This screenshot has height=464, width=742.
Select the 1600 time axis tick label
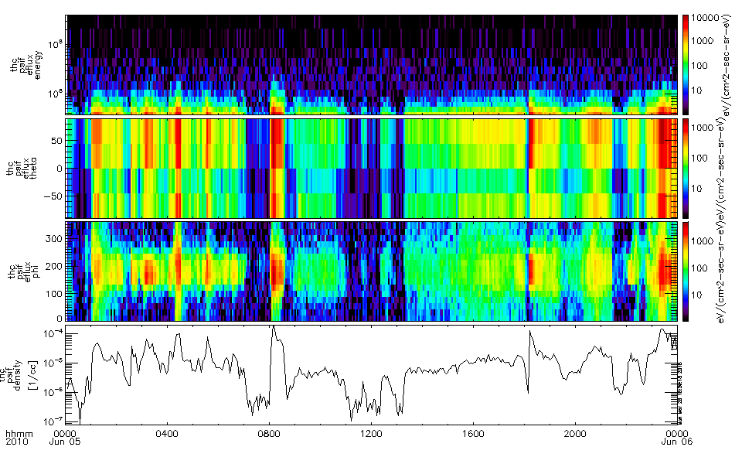click(x=473, y=433)
